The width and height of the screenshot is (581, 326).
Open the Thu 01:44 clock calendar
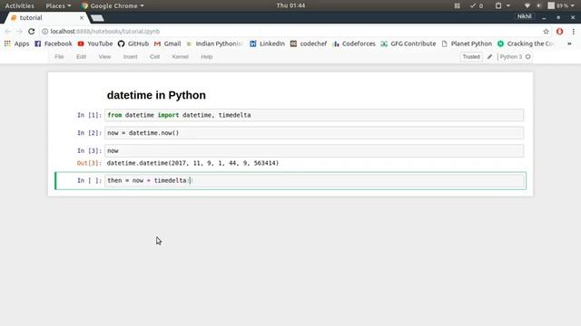point(290,5)
